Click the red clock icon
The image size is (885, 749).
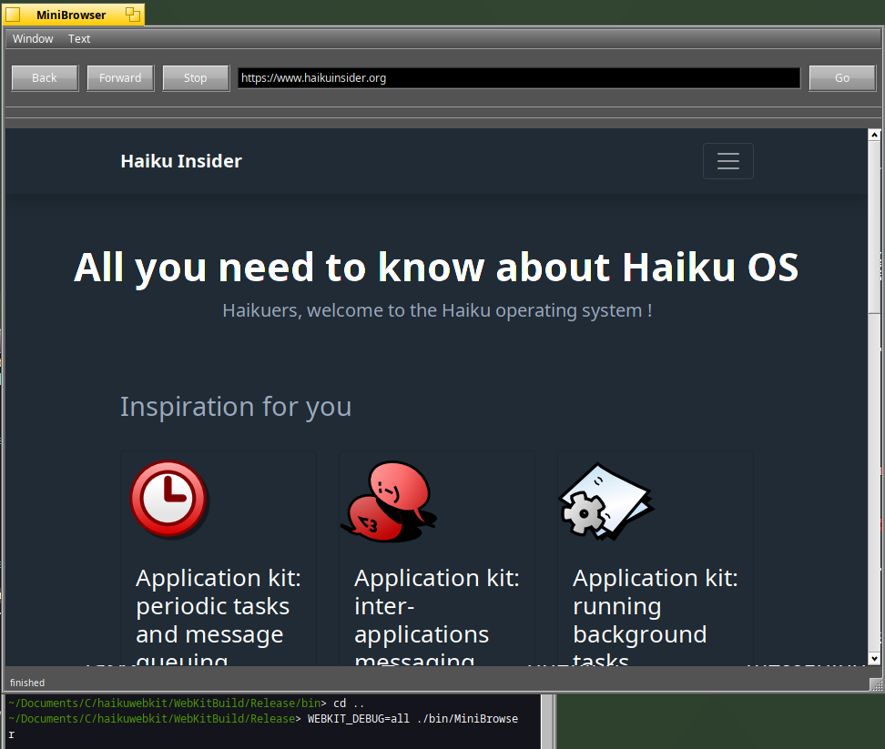click(x=168, y=499)
